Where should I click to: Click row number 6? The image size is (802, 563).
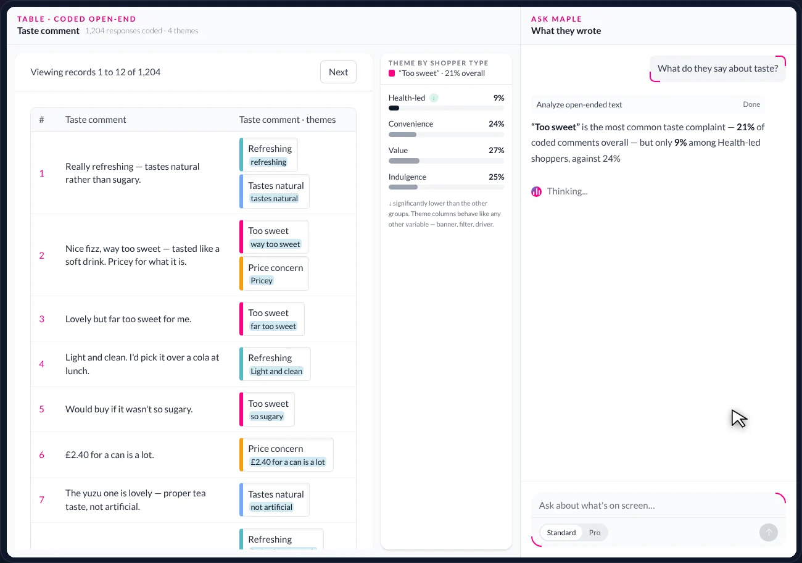(42, 455)
